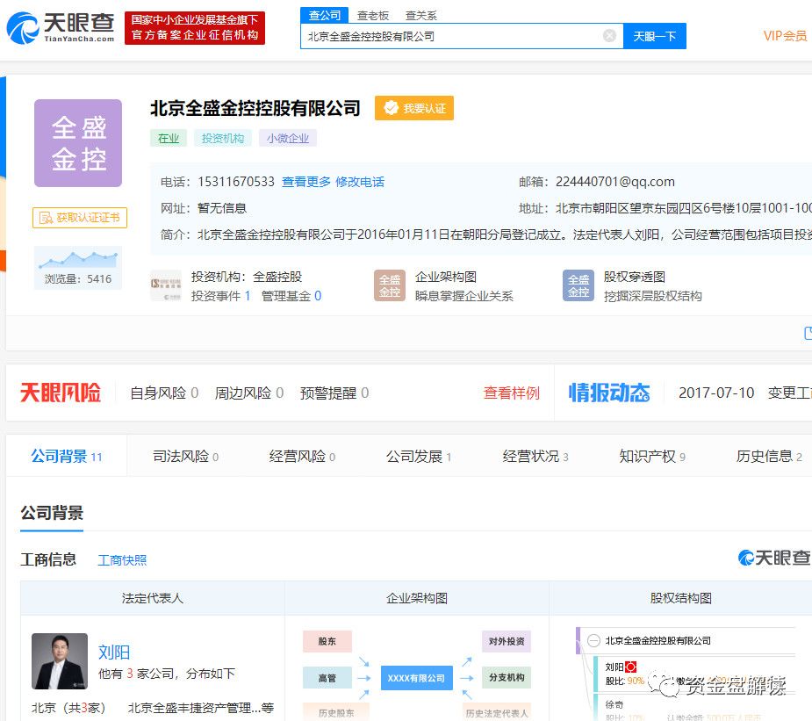Viewport: 812px width, 721px height.
Task: Click the 天眼一下 search button
Action: pyautogui.click(x=655, y=36)
